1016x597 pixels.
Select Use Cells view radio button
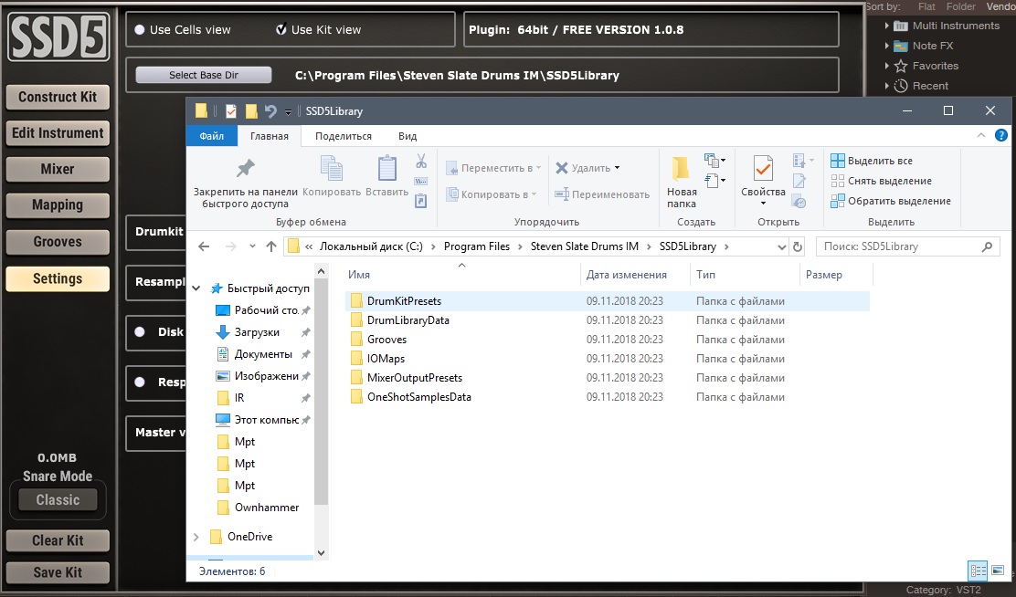pyautogui.click(x=139, y=30)
